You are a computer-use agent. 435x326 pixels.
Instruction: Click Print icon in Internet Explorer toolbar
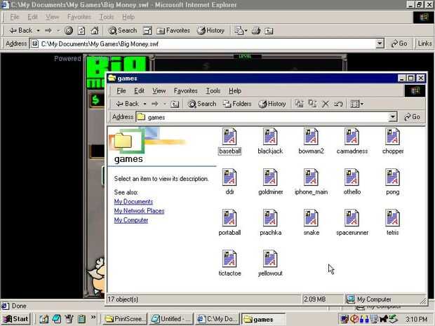coord(256,30)
